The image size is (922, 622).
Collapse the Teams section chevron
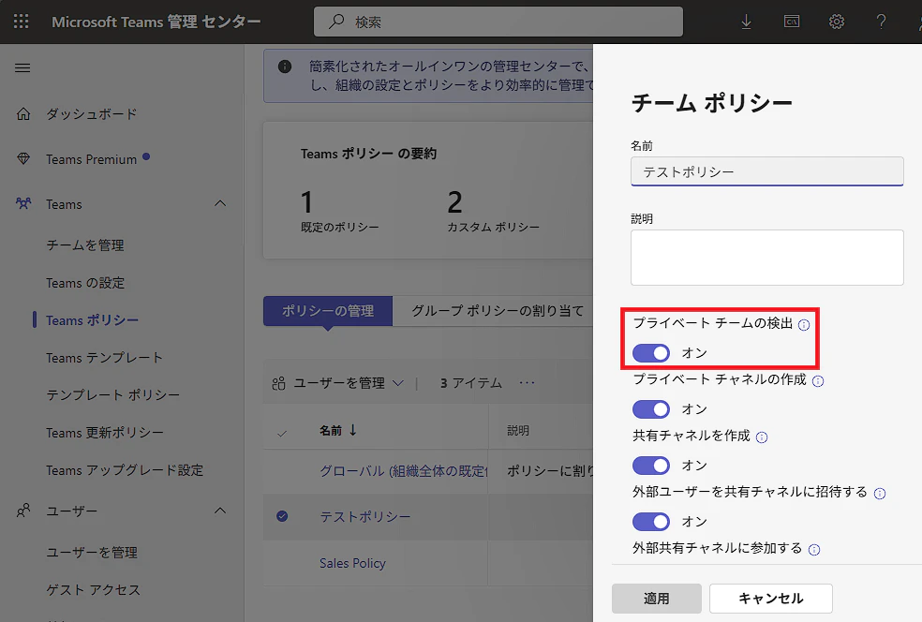click(220, 203)
